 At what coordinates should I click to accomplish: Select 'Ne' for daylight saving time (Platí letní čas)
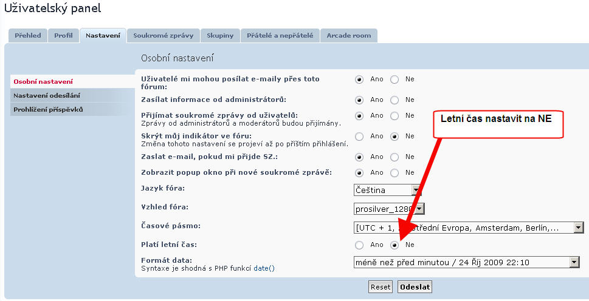point(394,245)
